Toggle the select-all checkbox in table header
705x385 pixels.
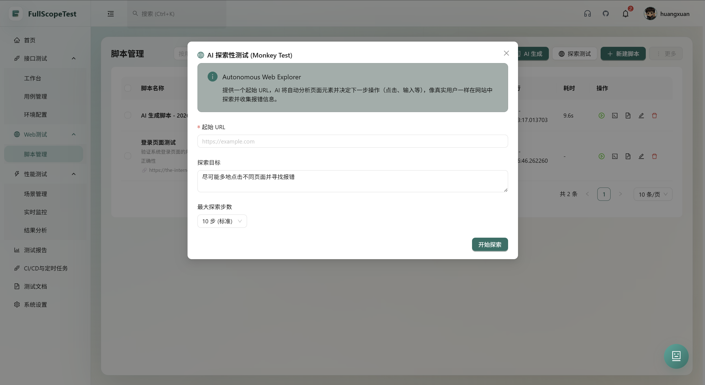coord(128,88)
